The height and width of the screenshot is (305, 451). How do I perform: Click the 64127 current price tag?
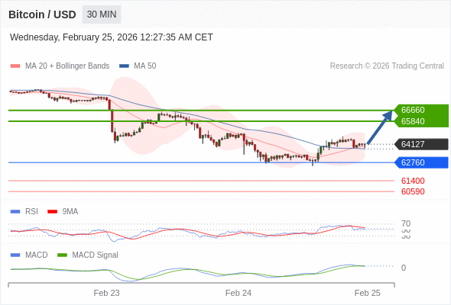tap(421, 144)
